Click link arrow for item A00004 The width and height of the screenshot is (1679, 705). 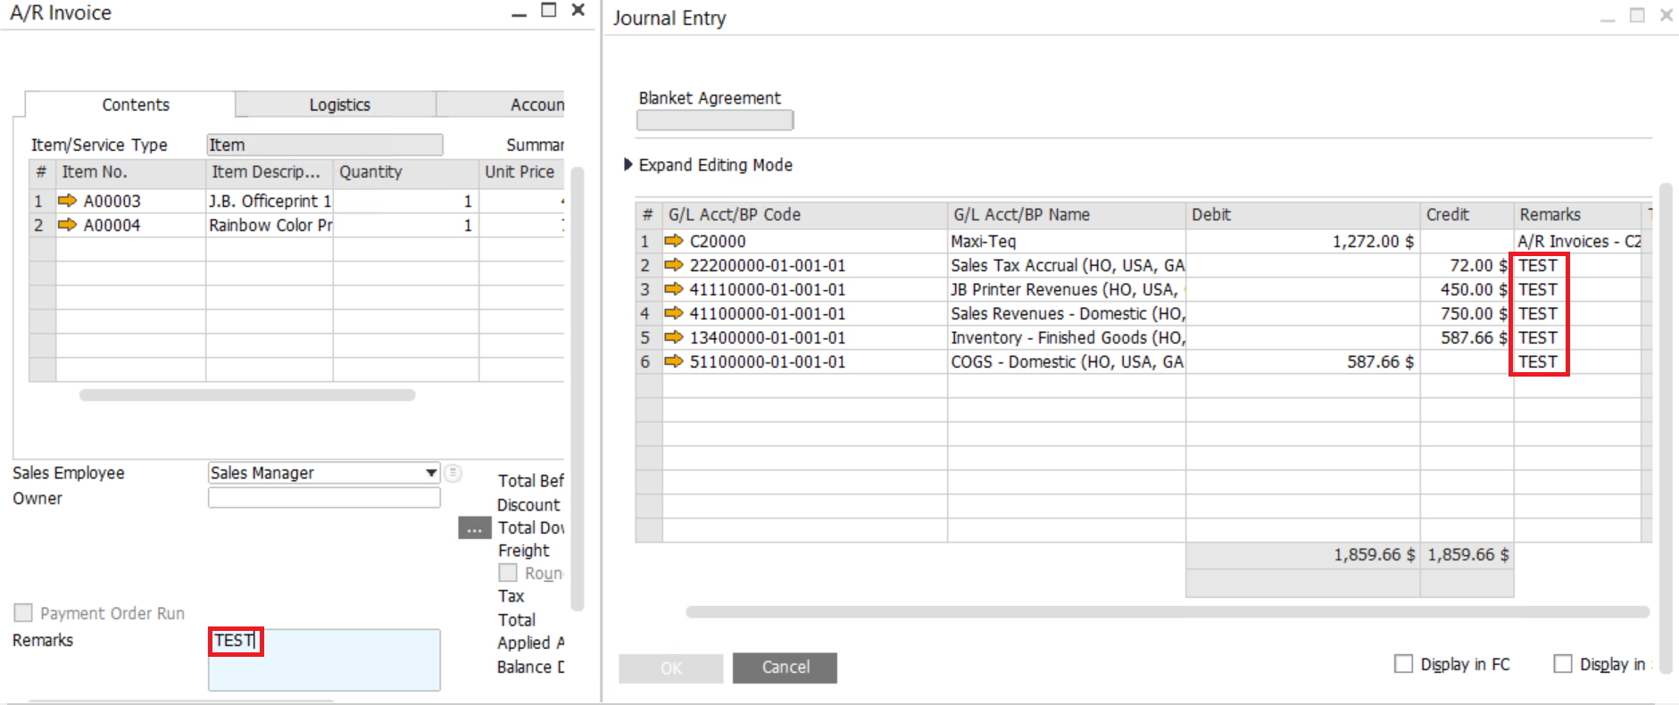tap(67, 225)
